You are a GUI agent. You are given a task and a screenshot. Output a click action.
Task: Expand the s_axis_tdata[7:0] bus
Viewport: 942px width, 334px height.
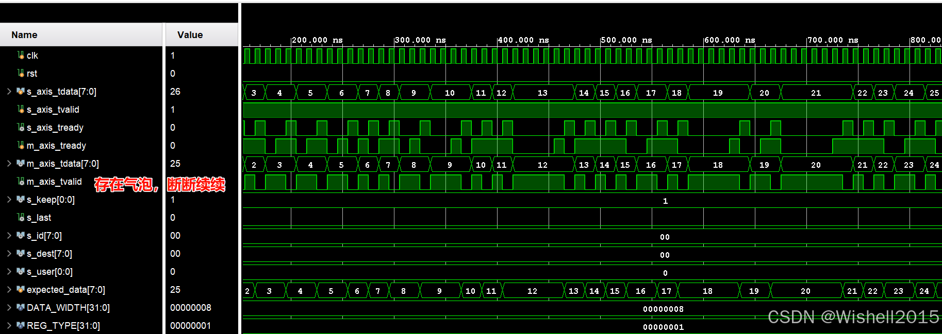pyautogui.click(x=9, y=92)
